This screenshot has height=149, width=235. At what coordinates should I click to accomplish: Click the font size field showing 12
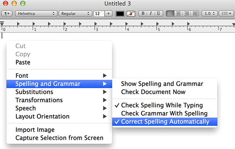[99, 14]
